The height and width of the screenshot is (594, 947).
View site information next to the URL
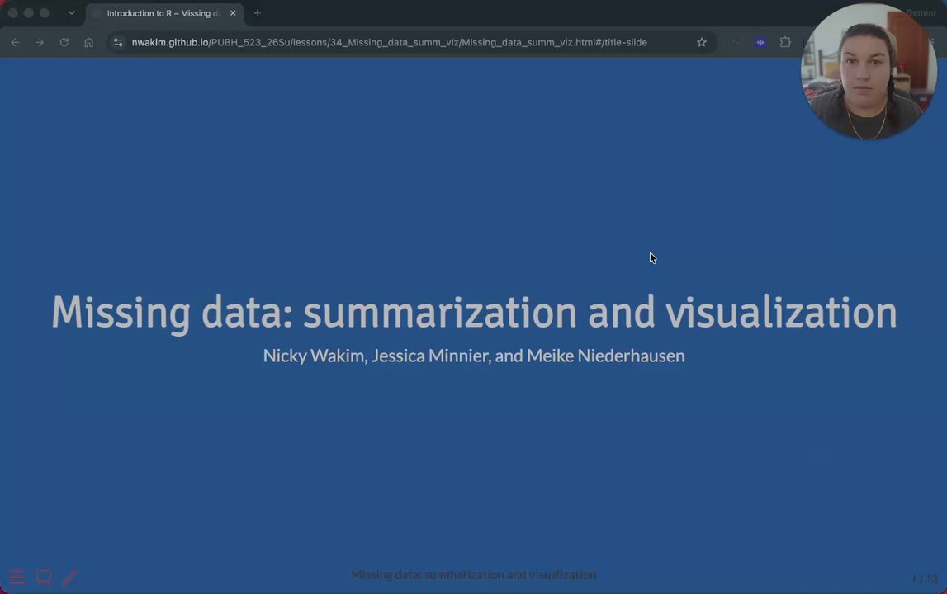(x=118, y=42)
